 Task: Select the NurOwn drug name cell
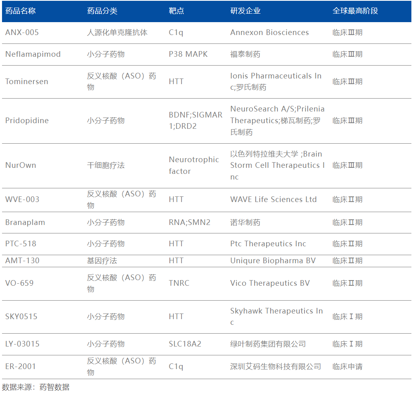[x=21, y=165]
